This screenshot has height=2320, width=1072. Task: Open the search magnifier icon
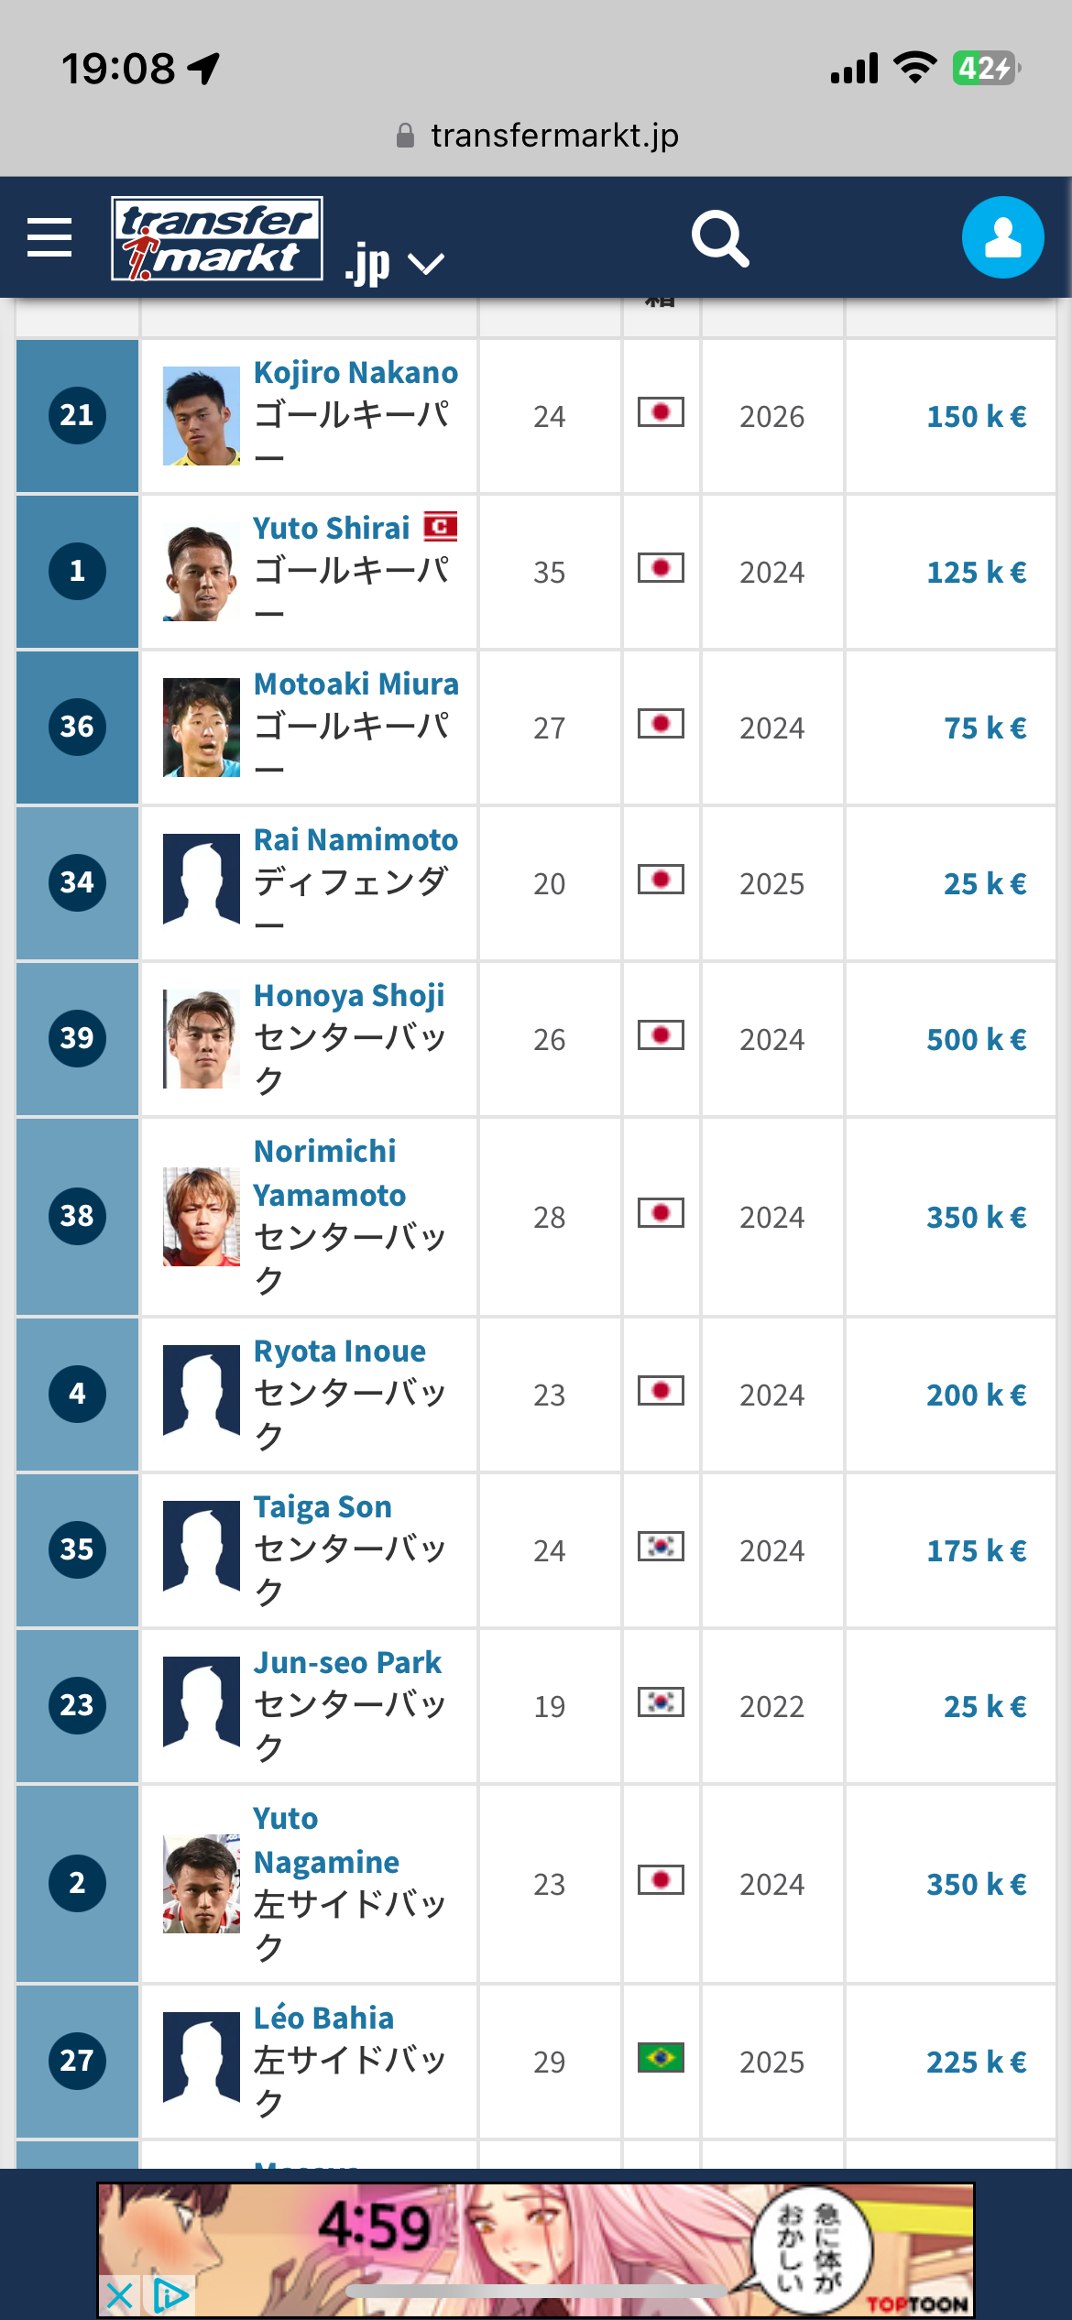point(720,238)
